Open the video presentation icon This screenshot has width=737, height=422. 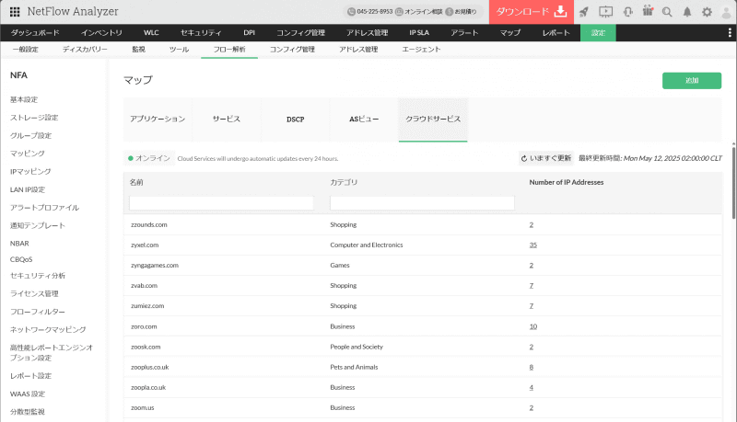coord(605,12)
